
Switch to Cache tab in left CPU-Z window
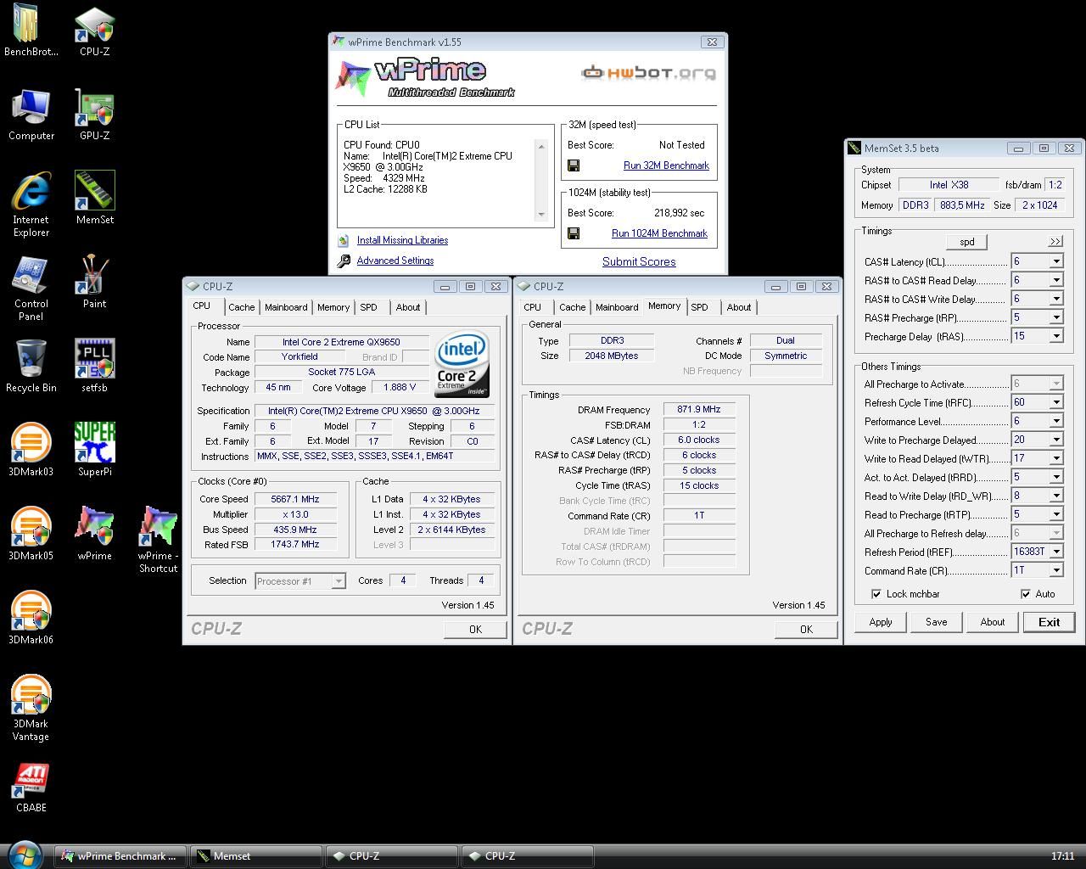pyautogui.click(x=241, y=307)
